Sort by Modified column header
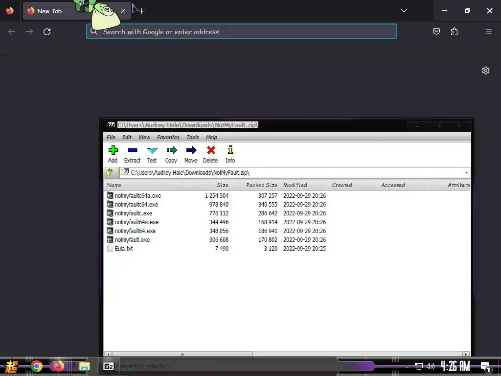 [x=304, y=185]
